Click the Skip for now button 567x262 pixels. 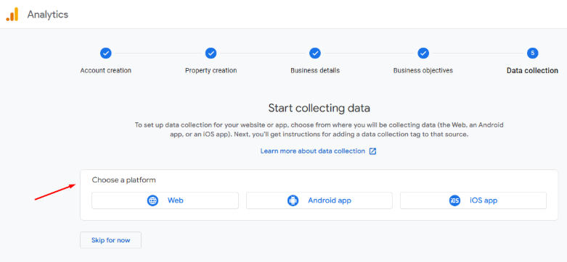point(110,240)
